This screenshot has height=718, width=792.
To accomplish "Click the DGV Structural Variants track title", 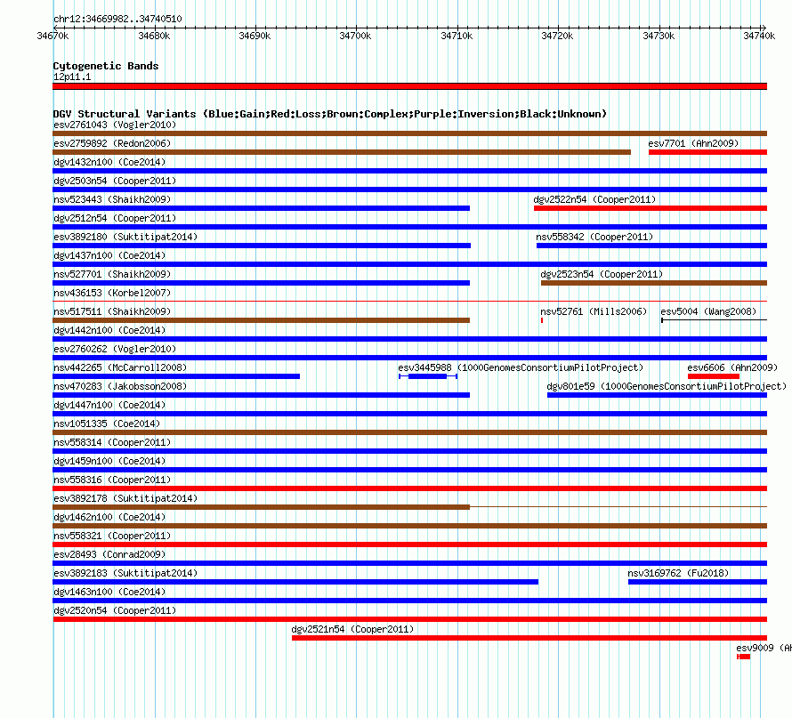I will (x=330, y=114).
